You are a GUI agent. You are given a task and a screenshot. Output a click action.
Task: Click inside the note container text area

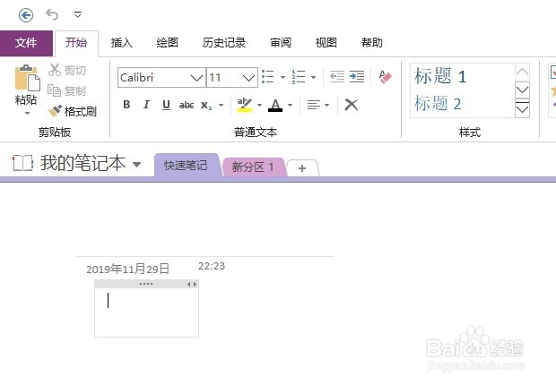tap(146, 312)
